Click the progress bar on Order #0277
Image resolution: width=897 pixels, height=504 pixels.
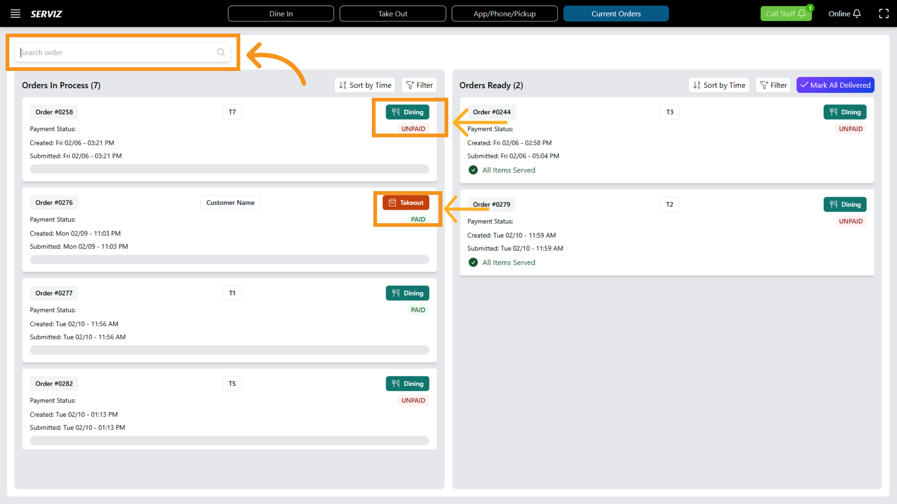coord(229,350)
